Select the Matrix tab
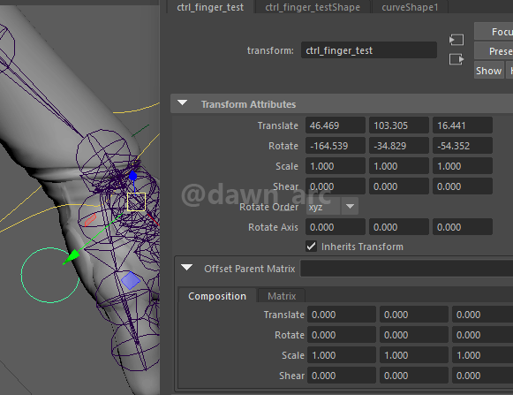513x395 pixels. click(282, 296)
